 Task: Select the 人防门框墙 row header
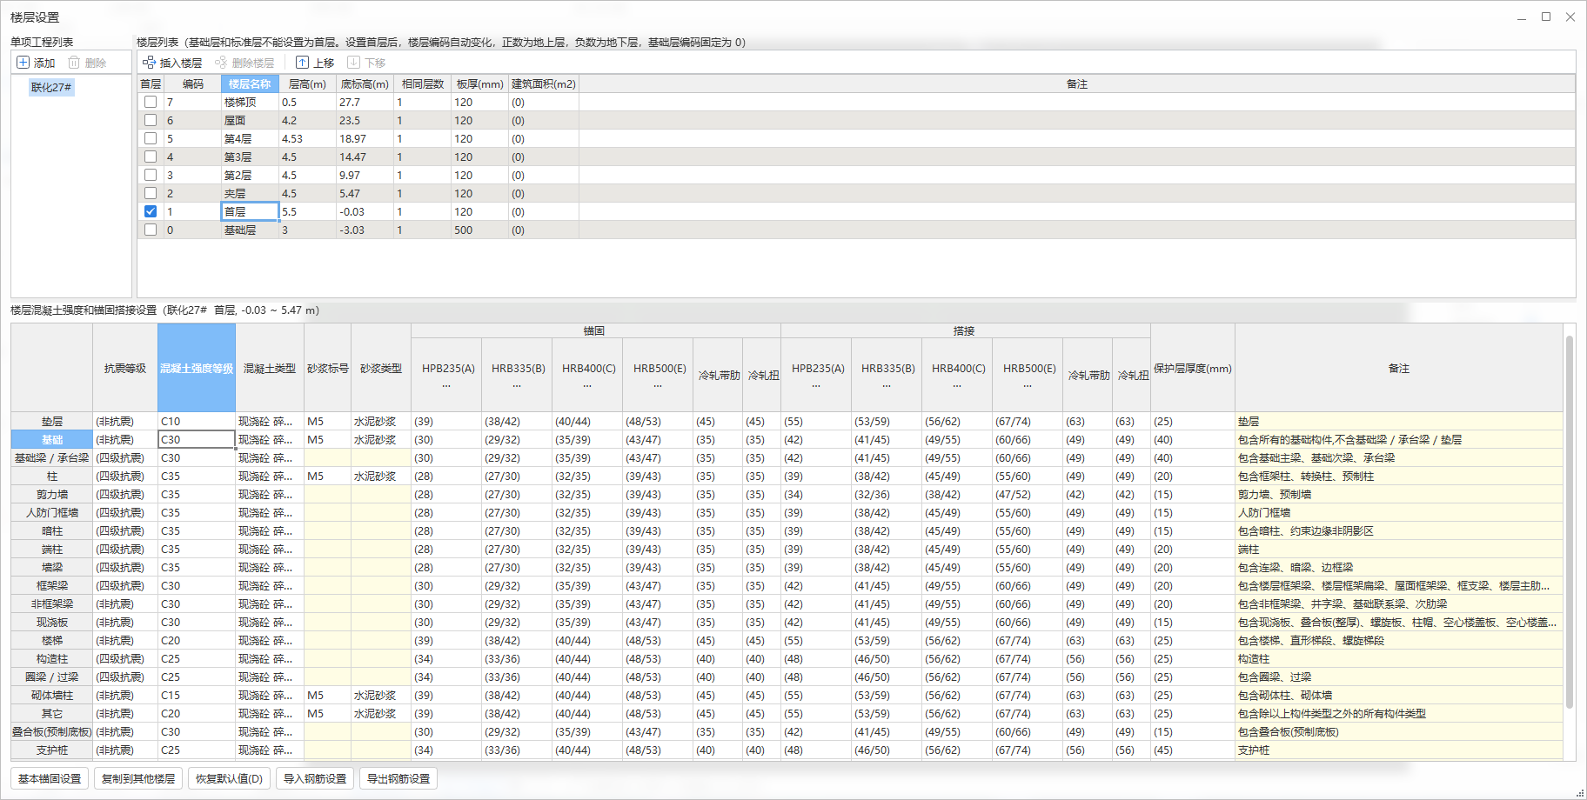(52, 512)
